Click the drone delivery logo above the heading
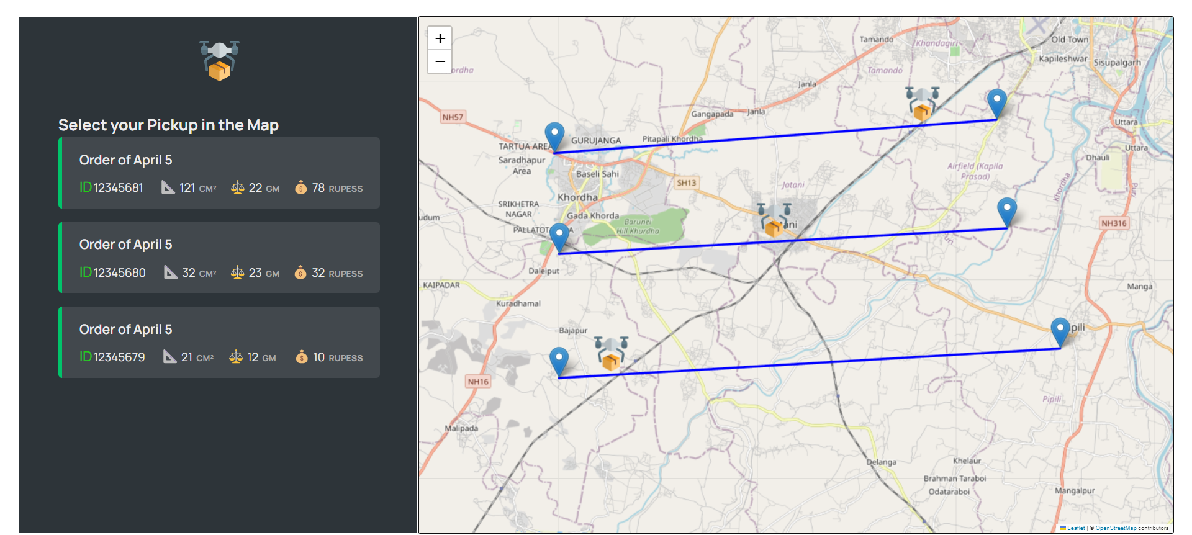Viewport: 1192px width, 535px height. [219, 60]
